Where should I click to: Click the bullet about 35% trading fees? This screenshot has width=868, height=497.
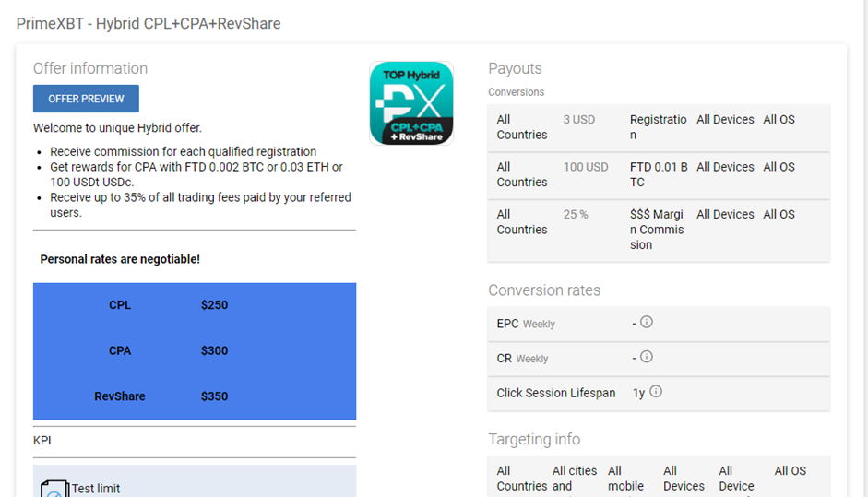point(200,206)
